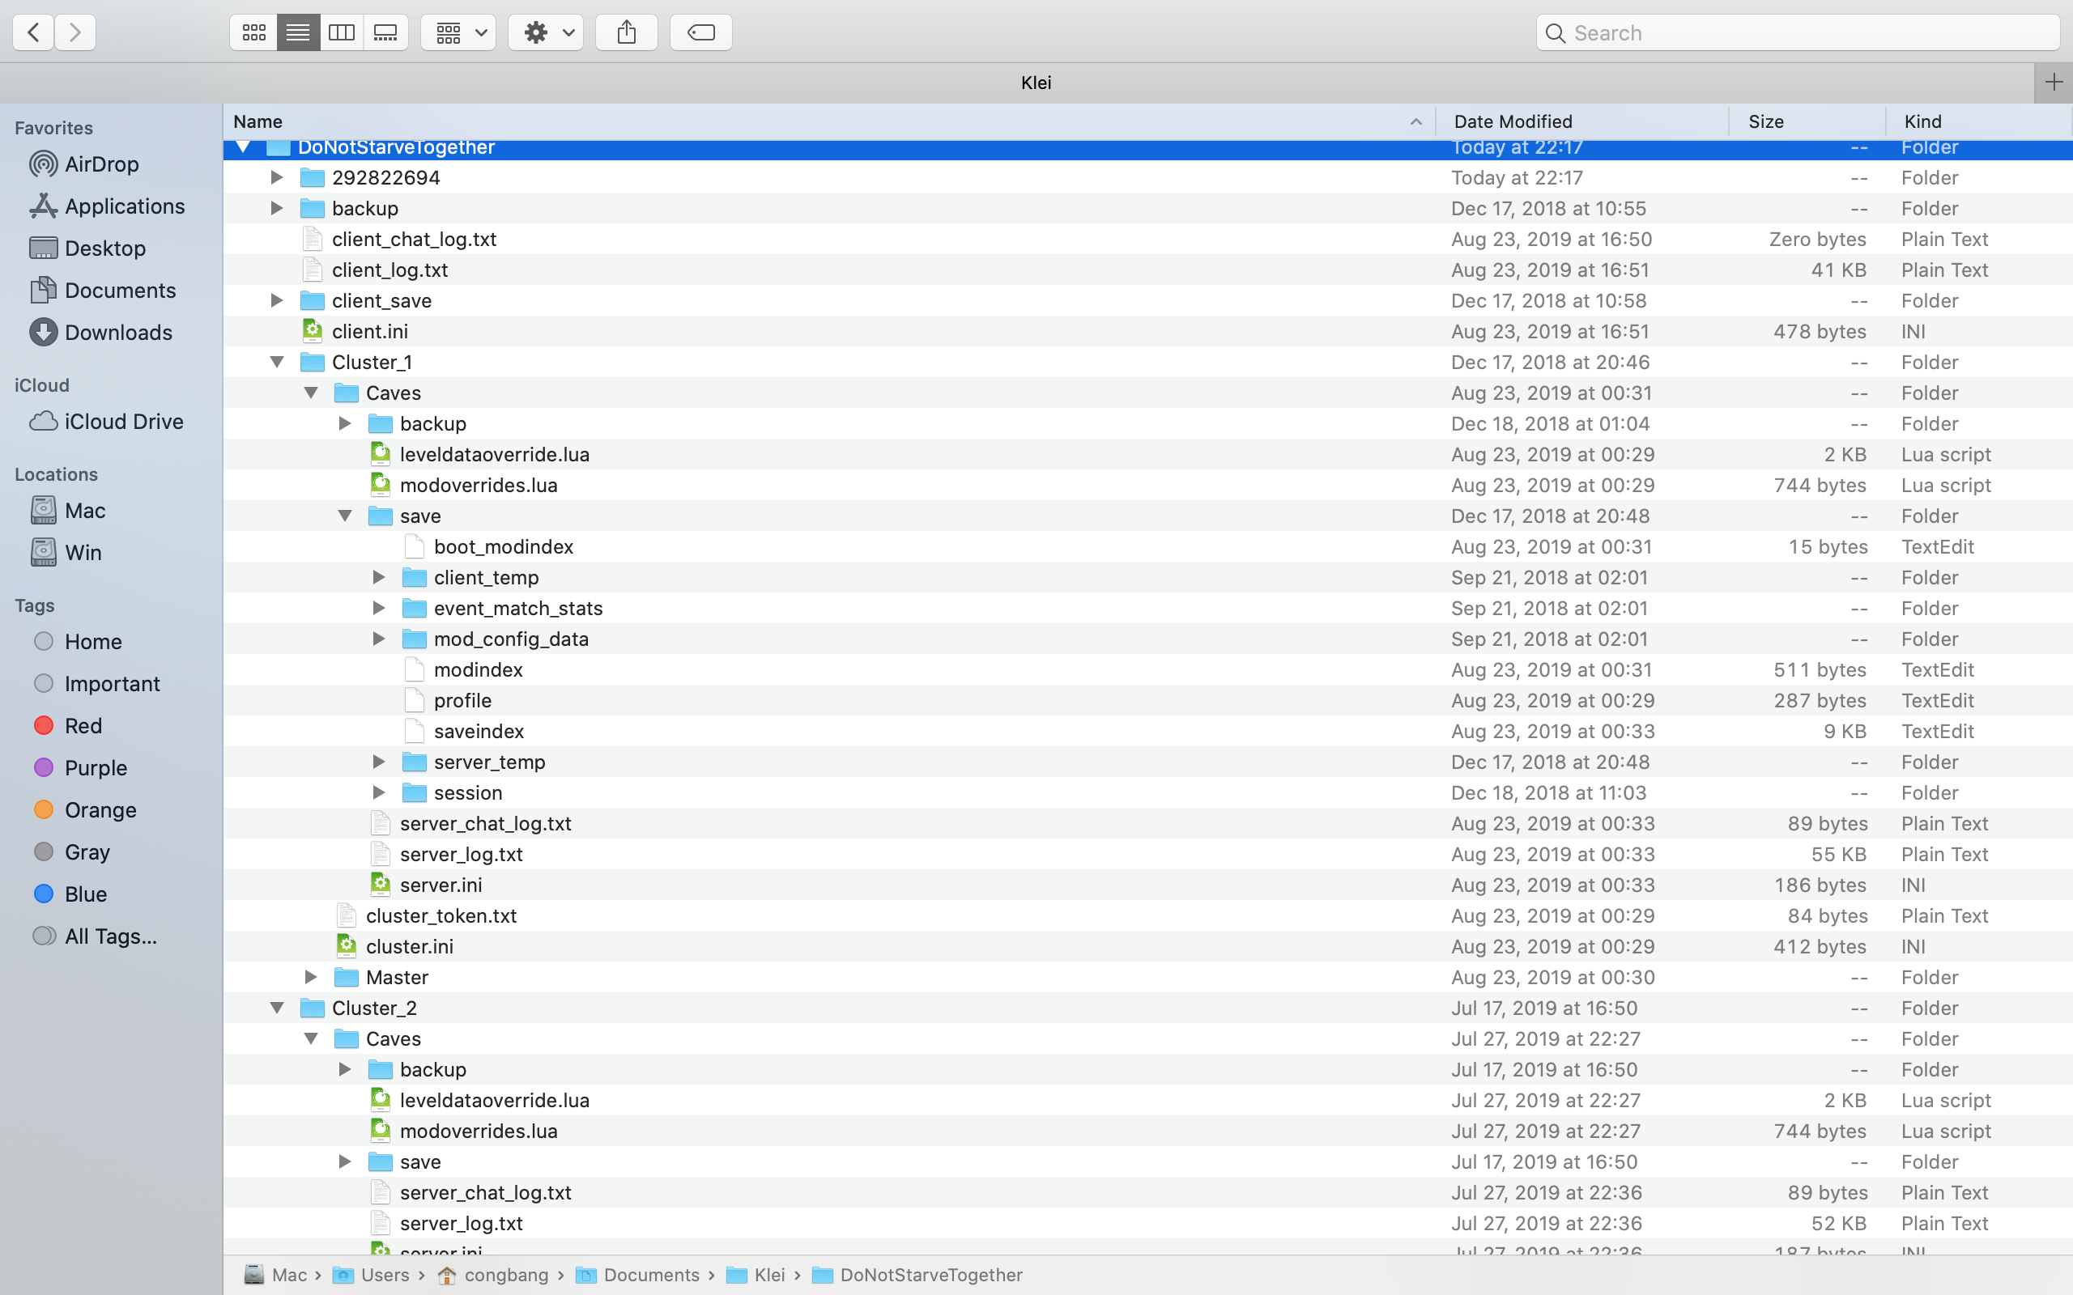2073x1295 pixels.
Task: Click in the Search field
Action: click(1798, 32)
